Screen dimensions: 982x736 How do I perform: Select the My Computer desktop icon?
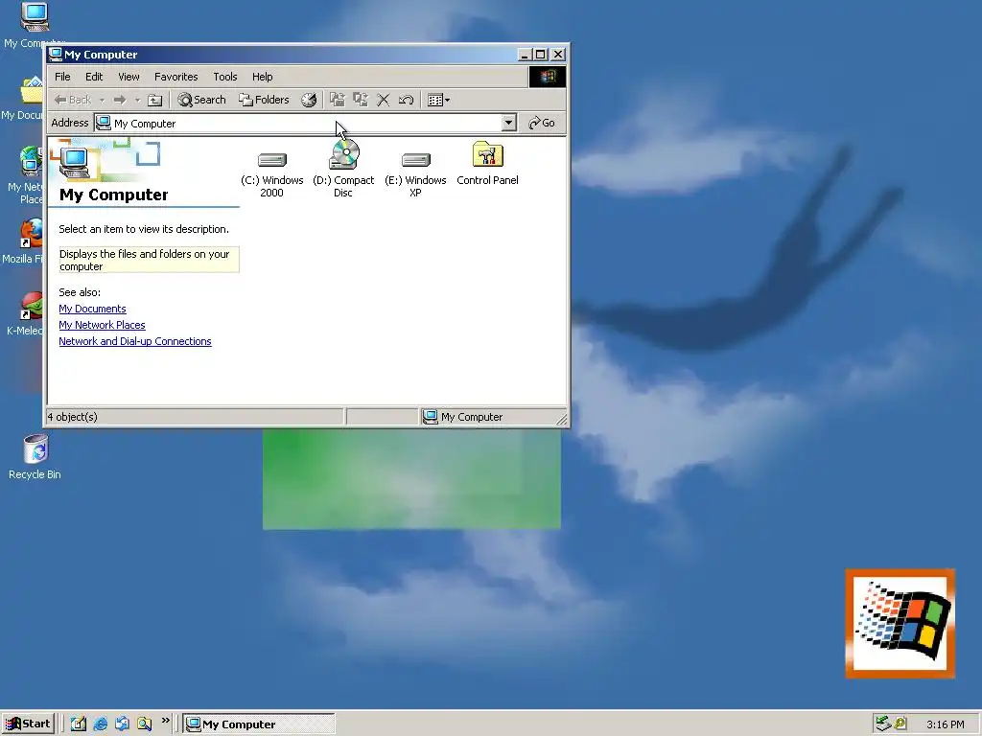[x=34, y=24]
